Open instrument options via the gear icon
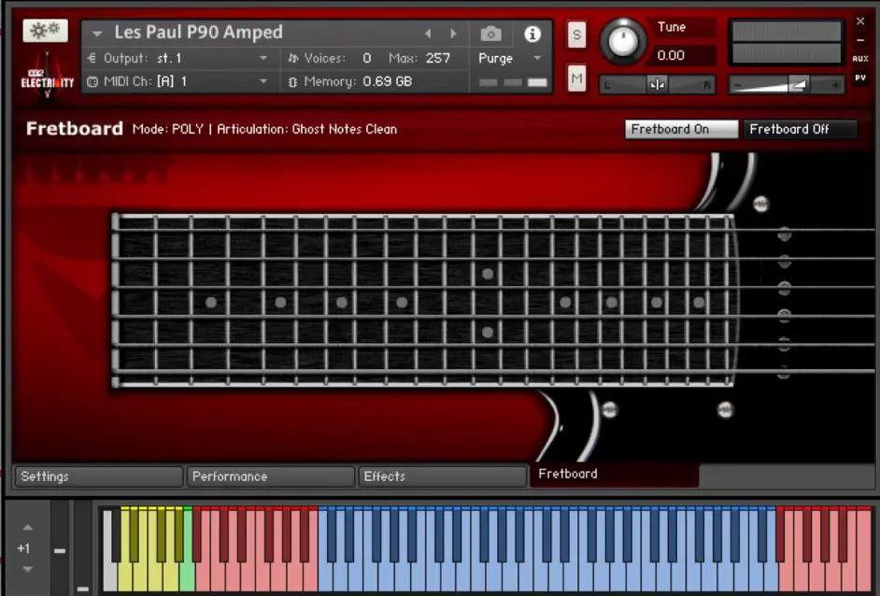880x596 pixels. (x=45, y=30)
